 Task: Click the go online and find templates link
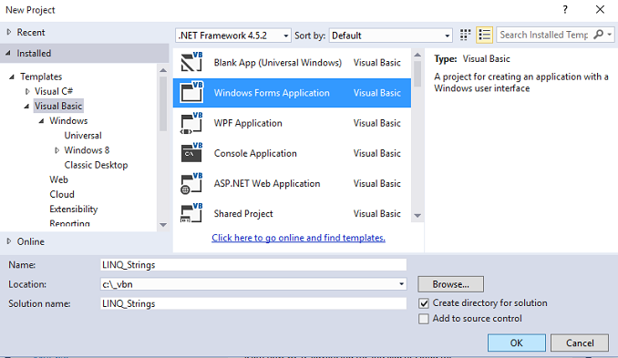pyautogui.click(x=298, y=238)
